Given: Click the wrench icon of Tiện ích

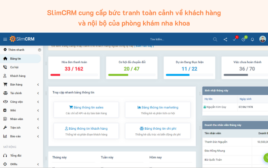Looking at the screenshot, I should (x=5, y=128).
